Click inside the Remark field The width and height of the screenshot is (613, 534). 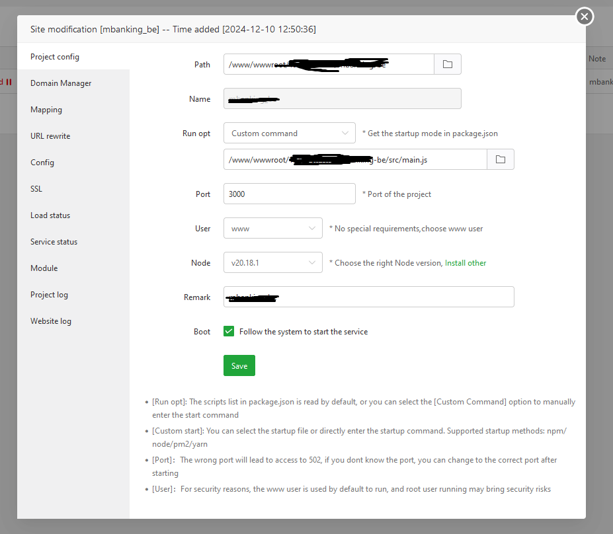pos(368,297)
